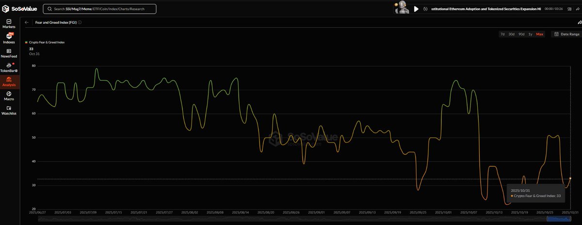Screen dimensions: 582x225
Task: Click the info icon next to FGI title
Action: 80,22
